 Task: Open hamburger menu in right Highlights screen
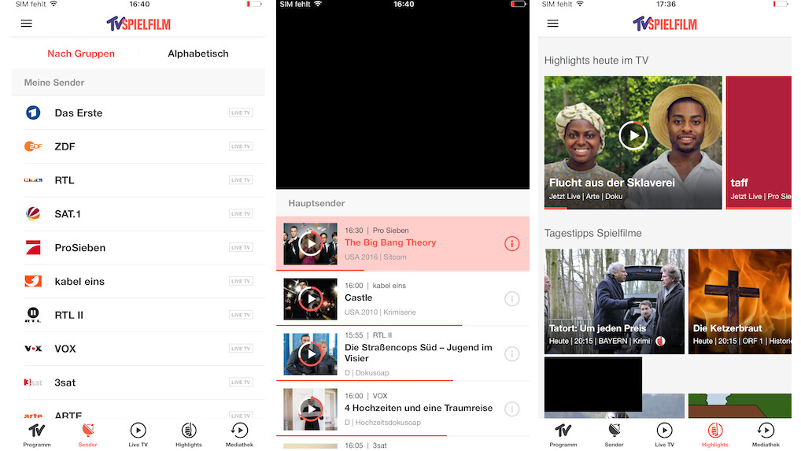552,24
